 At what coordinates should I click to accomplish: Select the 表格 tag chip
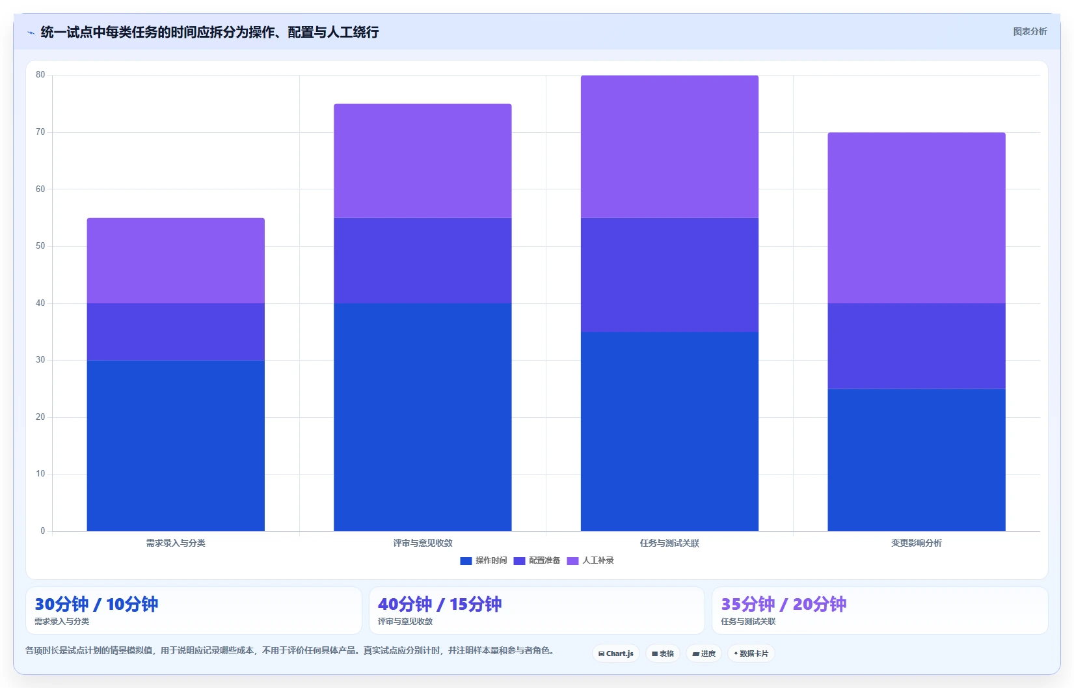click(x=663, y=654)
